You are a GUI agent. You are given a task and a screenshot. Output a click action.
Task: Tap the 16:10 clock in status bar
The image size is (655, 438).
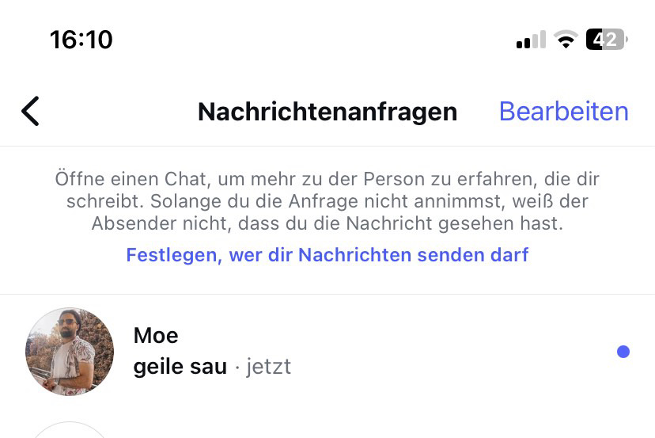[x=81, y=40]
